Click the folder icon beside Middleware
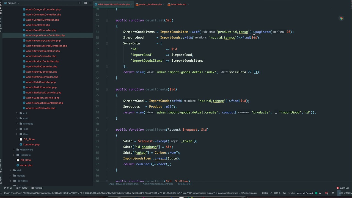 [x=18, y=150]
